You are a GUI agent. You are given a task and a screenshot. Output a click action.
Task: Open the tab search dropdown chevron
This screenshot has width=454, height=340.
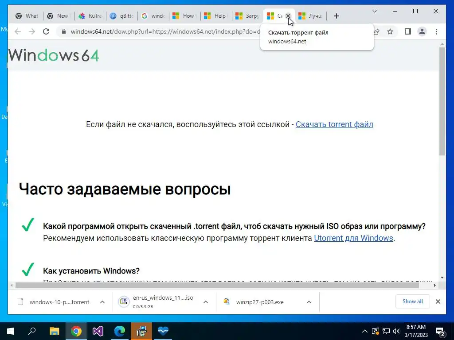coord(374,11)
